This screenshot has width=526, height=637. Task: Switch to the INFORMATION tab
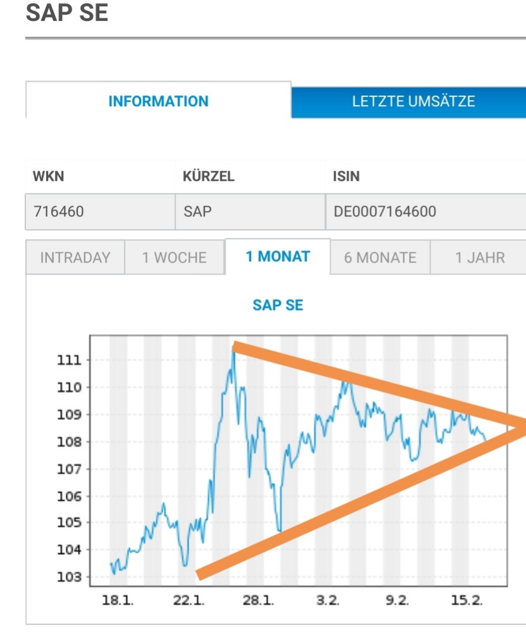158,101
